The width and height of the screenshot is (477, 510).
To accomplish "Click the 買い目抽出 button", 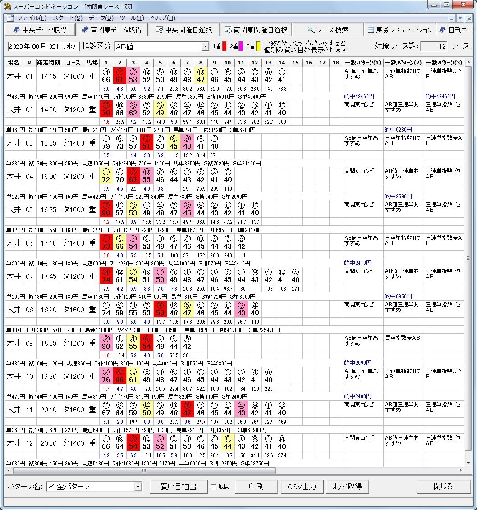I will 179,487.
